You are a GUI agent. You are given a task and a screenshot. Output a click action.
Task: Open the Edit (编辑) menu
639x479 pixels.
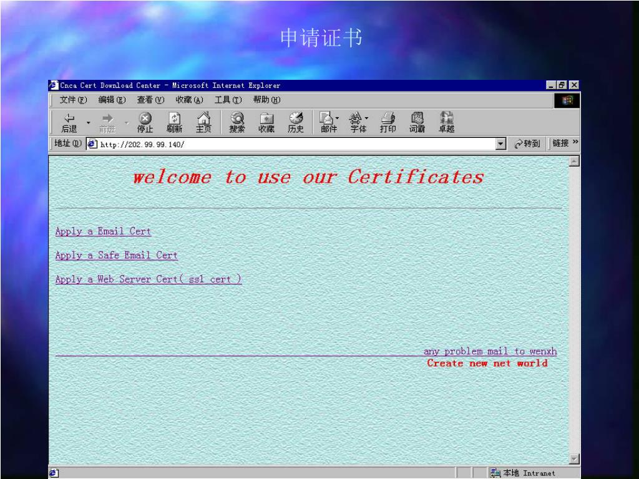tap(112, 100)
